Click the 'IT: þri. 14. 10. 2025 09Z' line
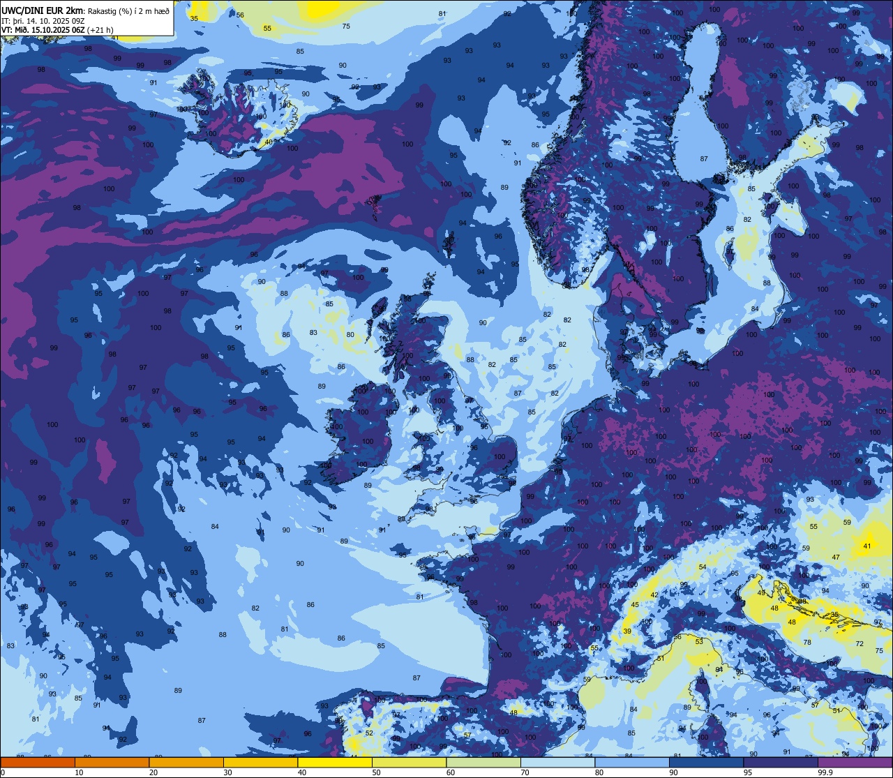893x778 pixels. coord(43,20)
